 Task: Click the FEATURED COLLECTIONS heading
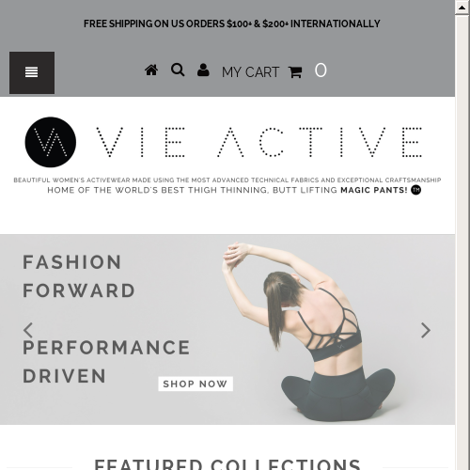[x=227, y=464]
